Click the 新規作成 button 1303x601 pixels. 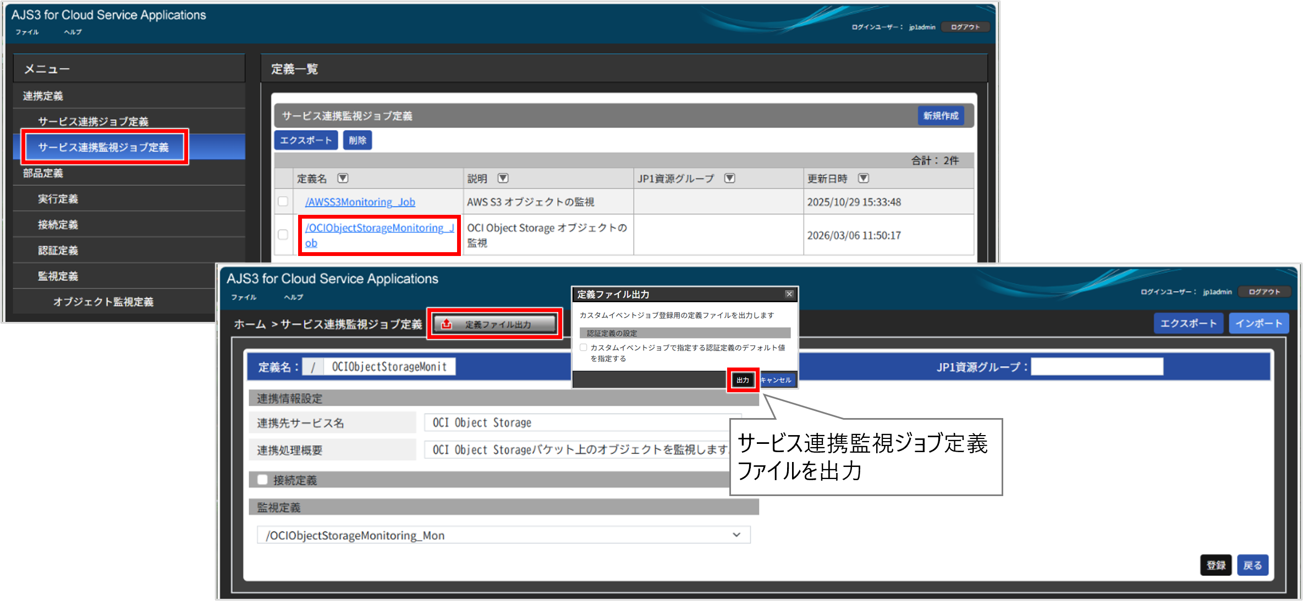[x=941, y=116]
